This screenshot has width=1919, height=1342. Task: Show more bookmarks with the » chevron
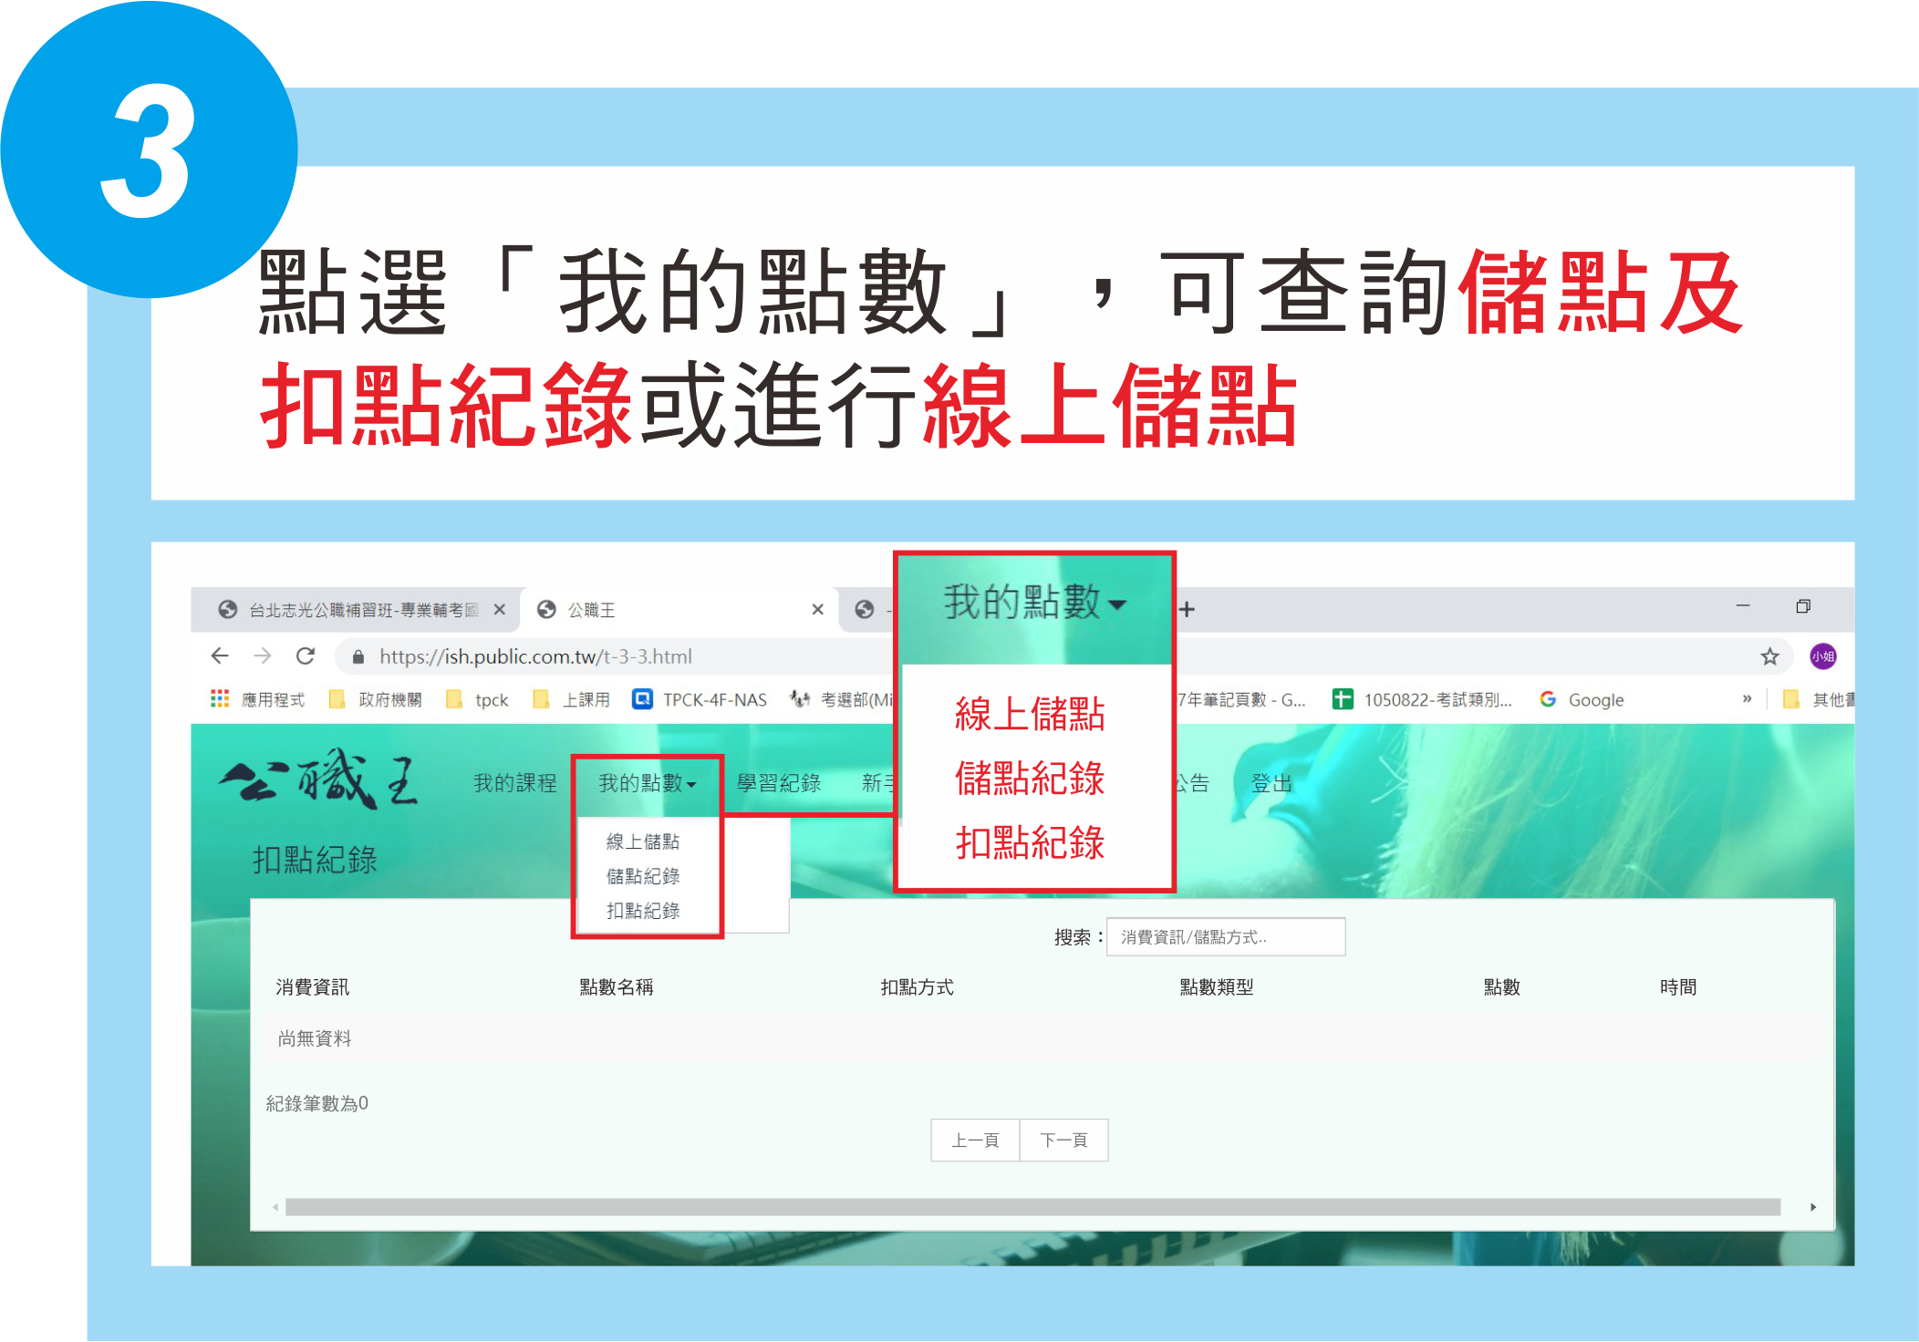point(1747,699)
